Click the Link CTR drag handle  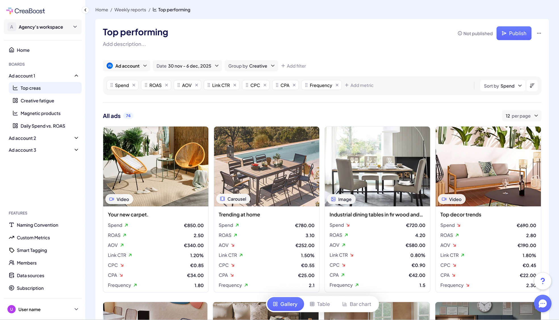[209, 85]
